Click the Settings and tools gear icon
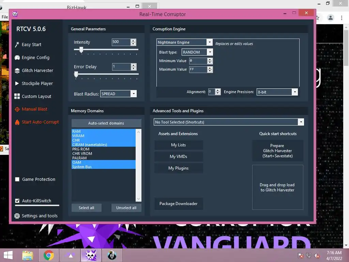349x262 pixels. 17,216
